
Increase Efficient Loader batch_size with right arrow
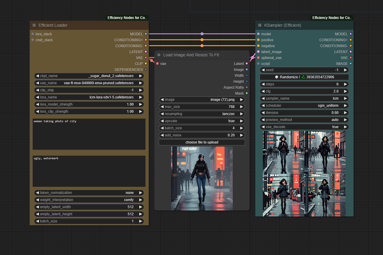(x=140, y=221)
